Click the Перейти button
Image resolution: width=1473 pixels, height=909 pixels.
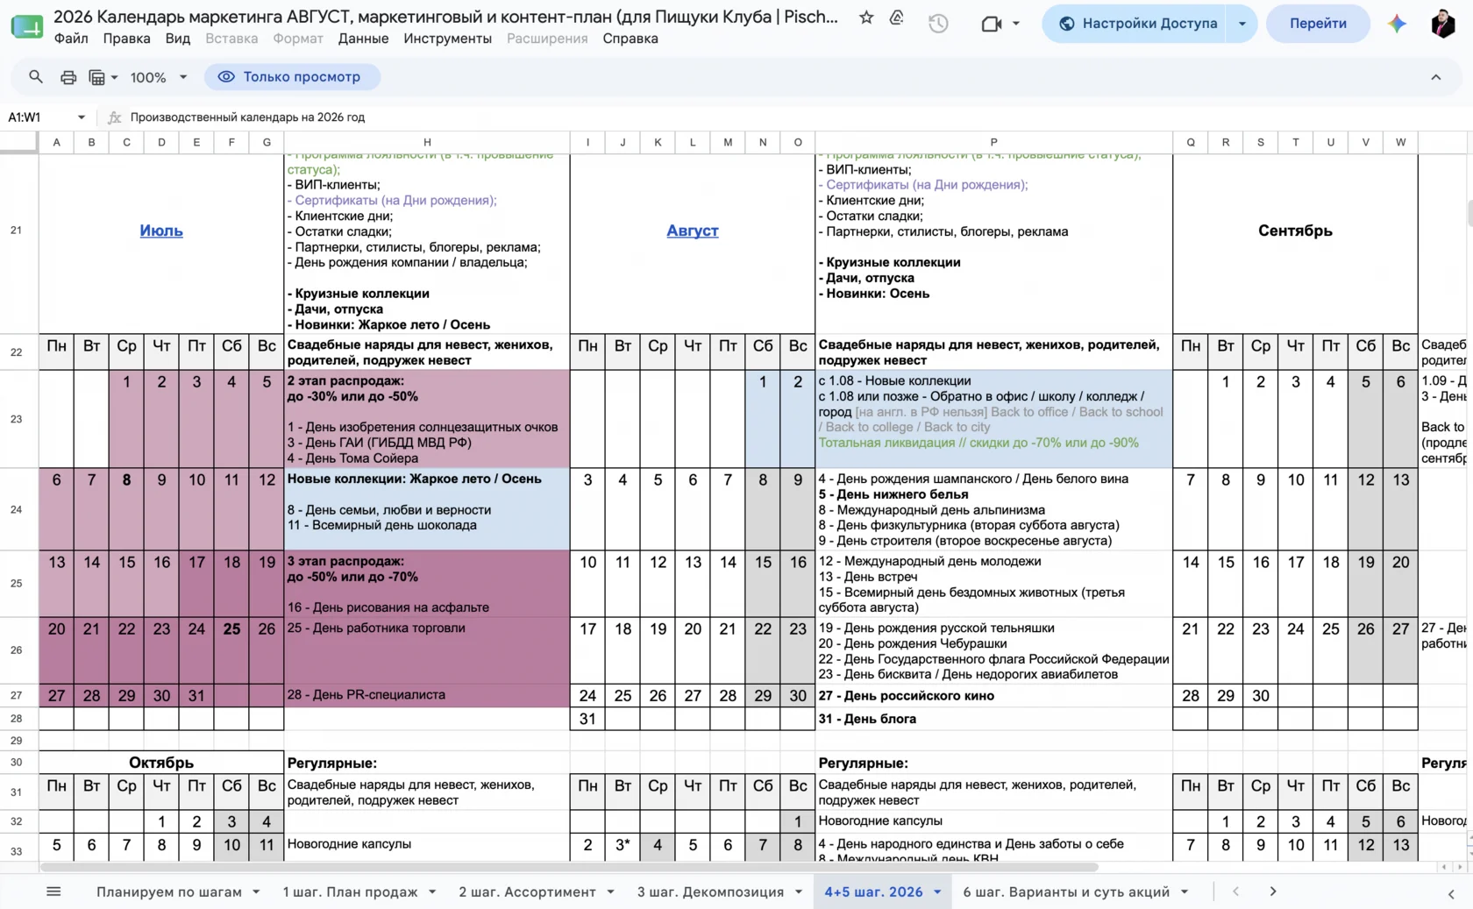[1318, 24]
